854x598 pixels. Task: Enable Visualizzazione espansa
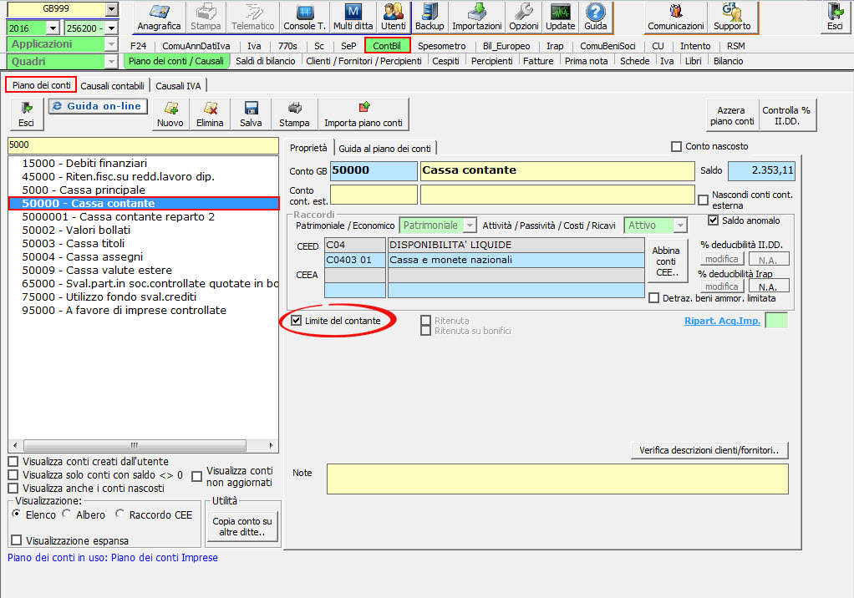click(17, 540)
